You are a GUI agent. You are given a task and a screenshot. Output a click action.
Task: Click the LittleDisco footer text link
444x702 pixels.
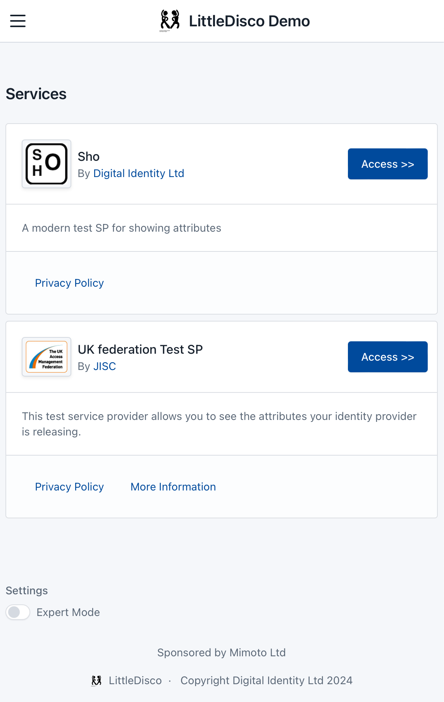click(x=135, y=680)
